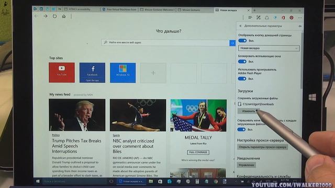
Task: Close the "Новая вкладка" tab
Action: pyautogui.click(x=248, y=10)
